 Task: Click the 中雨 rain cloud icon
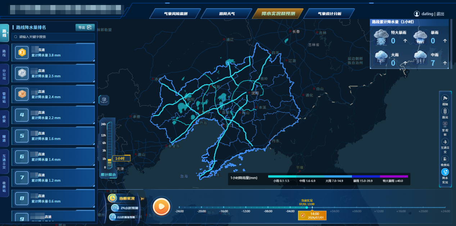point(420,58)
